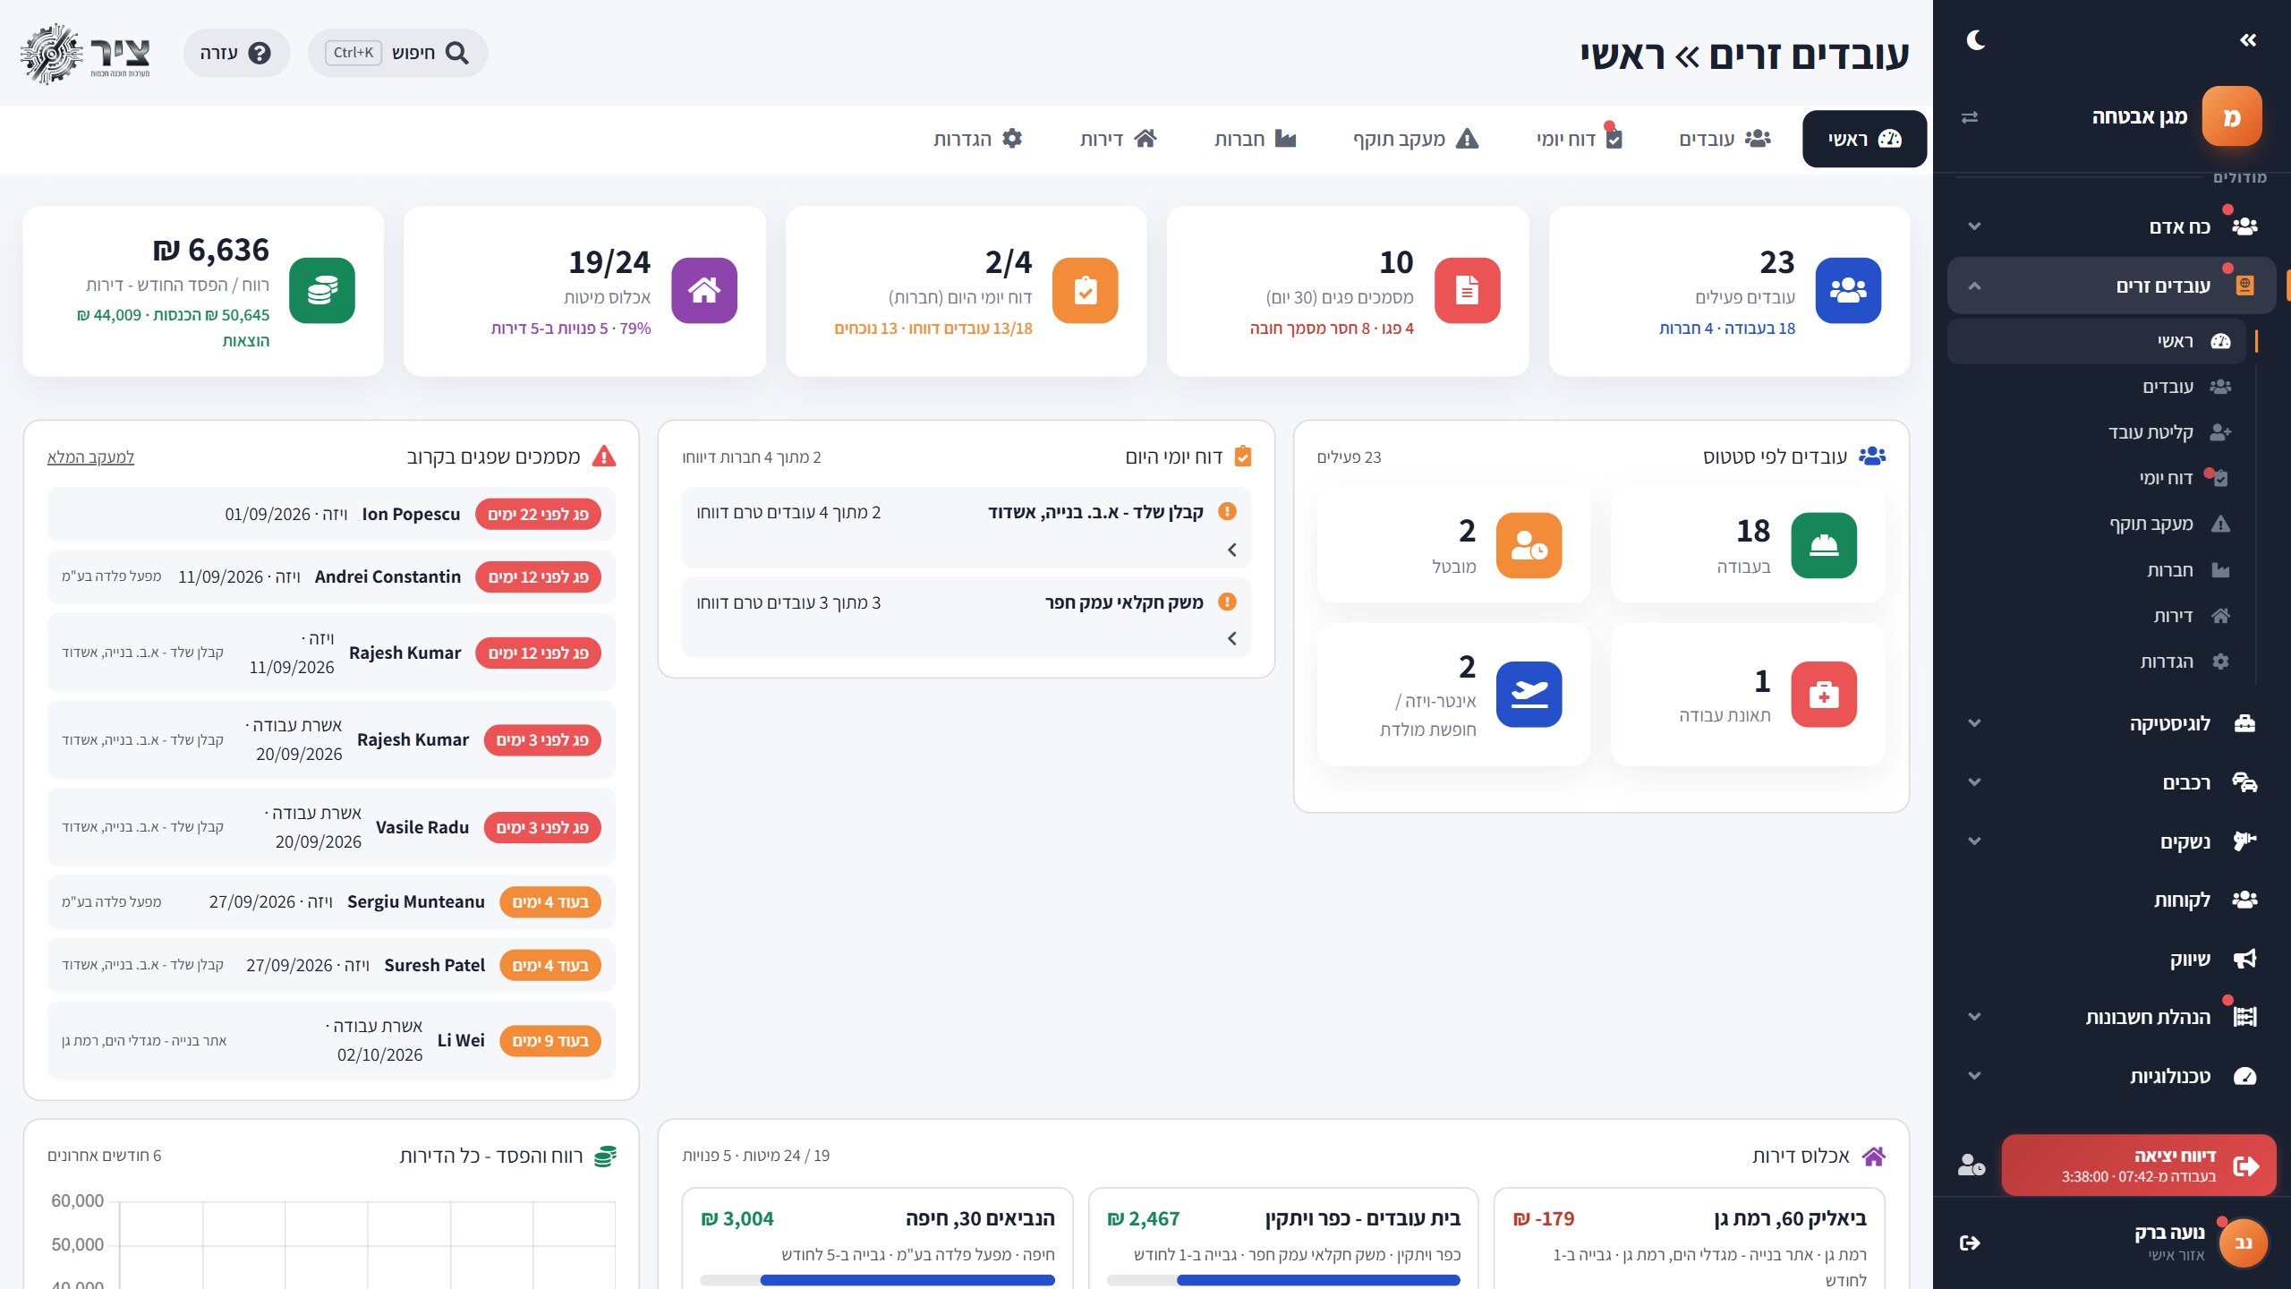Click occupancy bar of הנביאים 30, חיפה

pyautogui.click(x=877, y=1281)
